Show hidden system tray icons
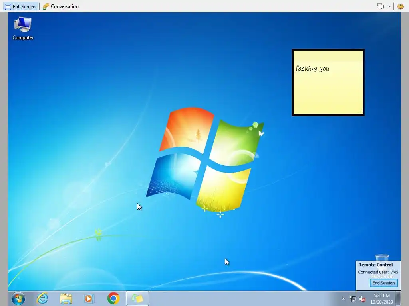This screenshot has width=409, height=306. point(343,299)
